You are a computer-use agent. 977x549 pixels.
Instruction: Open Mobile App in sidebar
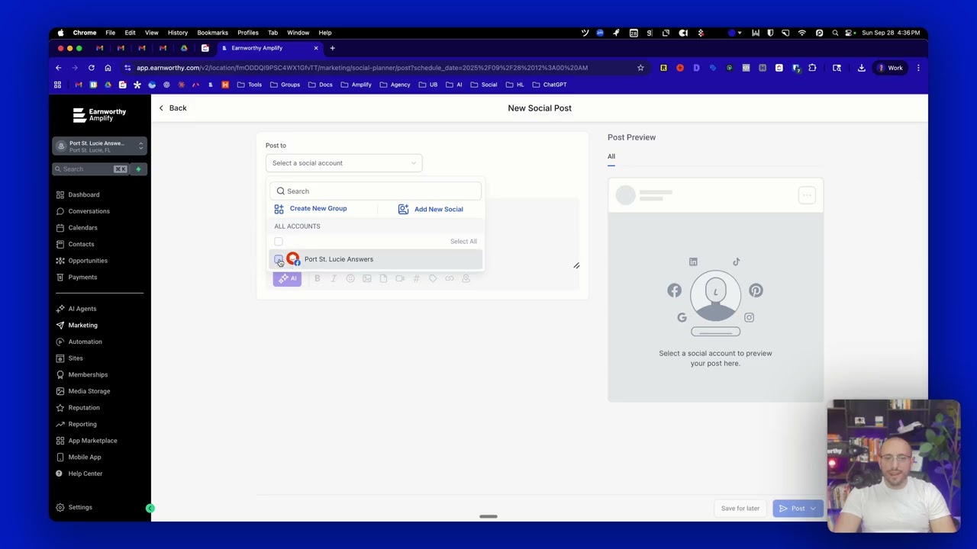tap(84, 457)
